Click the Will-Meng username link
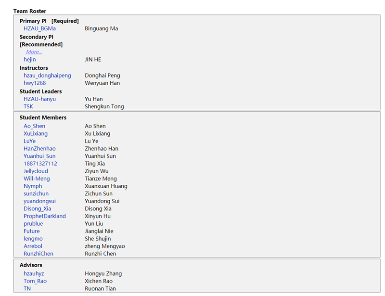The image size is (385, 296). (37, 179)
